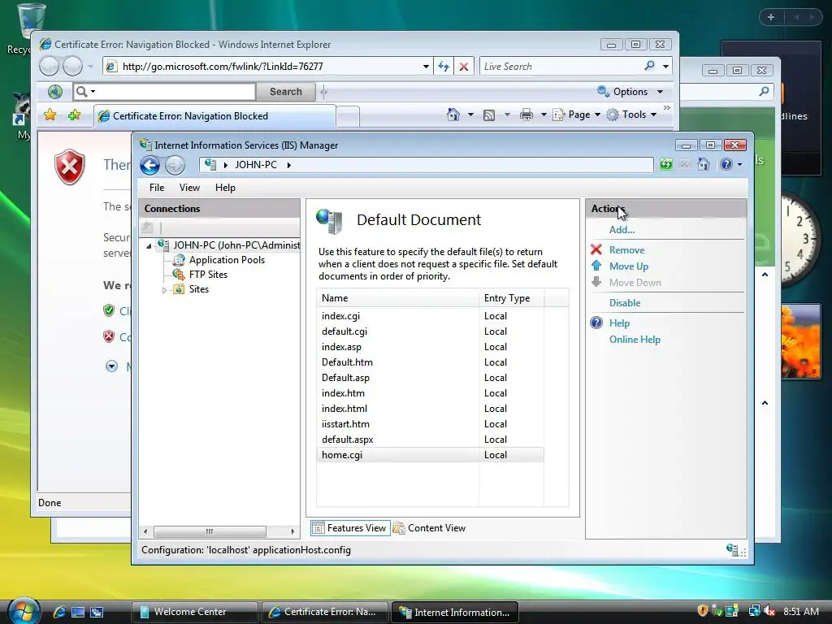Image resolution: width=832 pixels, height=624 pixels.
Task: Open Help from the Actions pane
Action: tap(619, 323)
